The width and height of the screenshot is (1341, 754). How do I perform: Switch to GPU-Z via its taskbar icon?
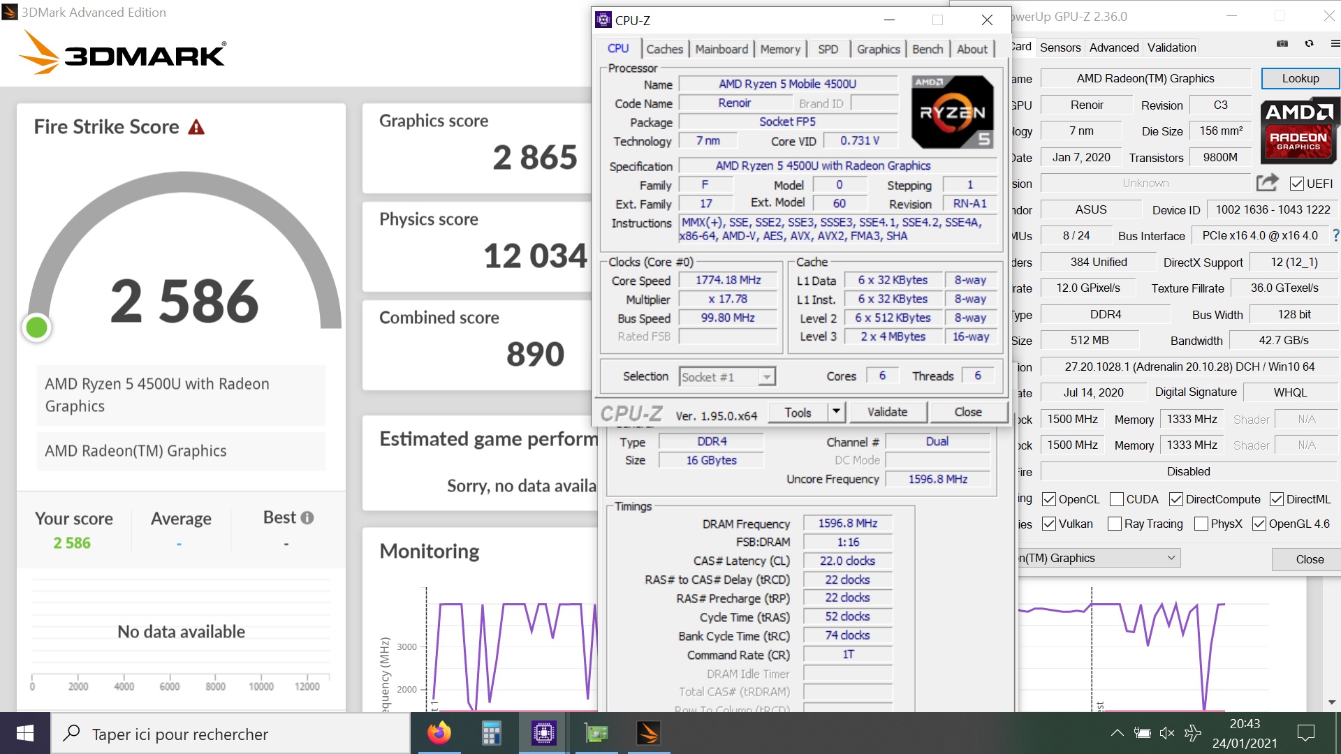596,733
